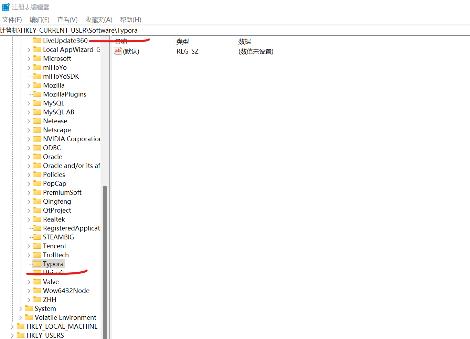Click the ODBC folder icon
The width and height of the screenshot is (470, 339).
(x=37, y=148)
